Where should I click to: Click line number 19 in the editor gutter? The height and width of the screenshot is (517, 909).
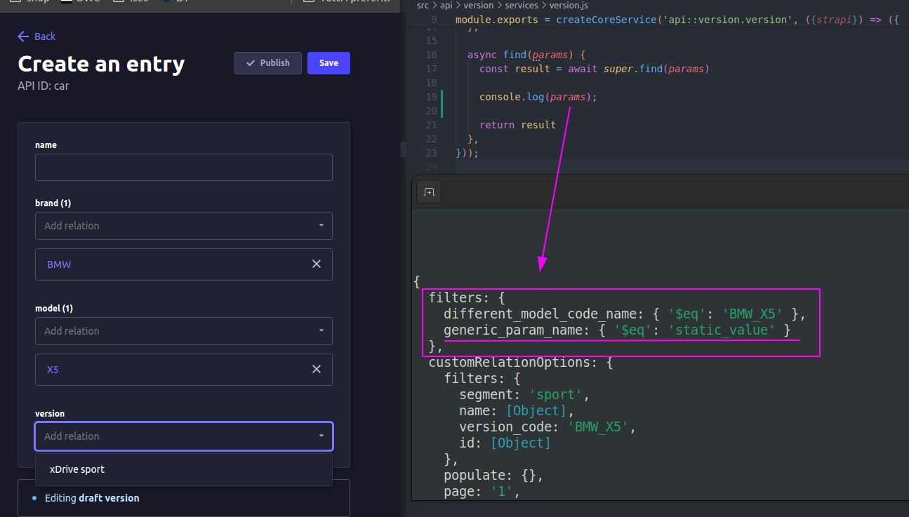point(431,97)
